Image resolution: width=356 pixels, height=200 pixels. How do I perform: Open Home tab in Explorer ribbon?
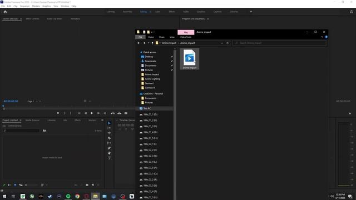click(151, 37)
